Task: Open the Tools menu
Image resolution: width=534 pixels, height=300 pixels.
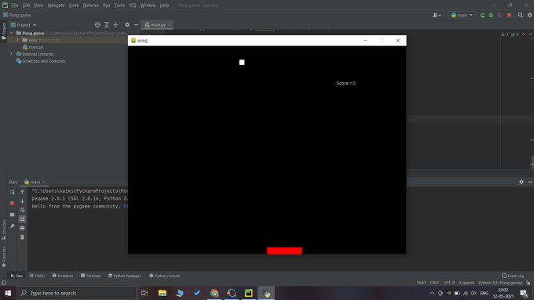Action: [119, 5]
